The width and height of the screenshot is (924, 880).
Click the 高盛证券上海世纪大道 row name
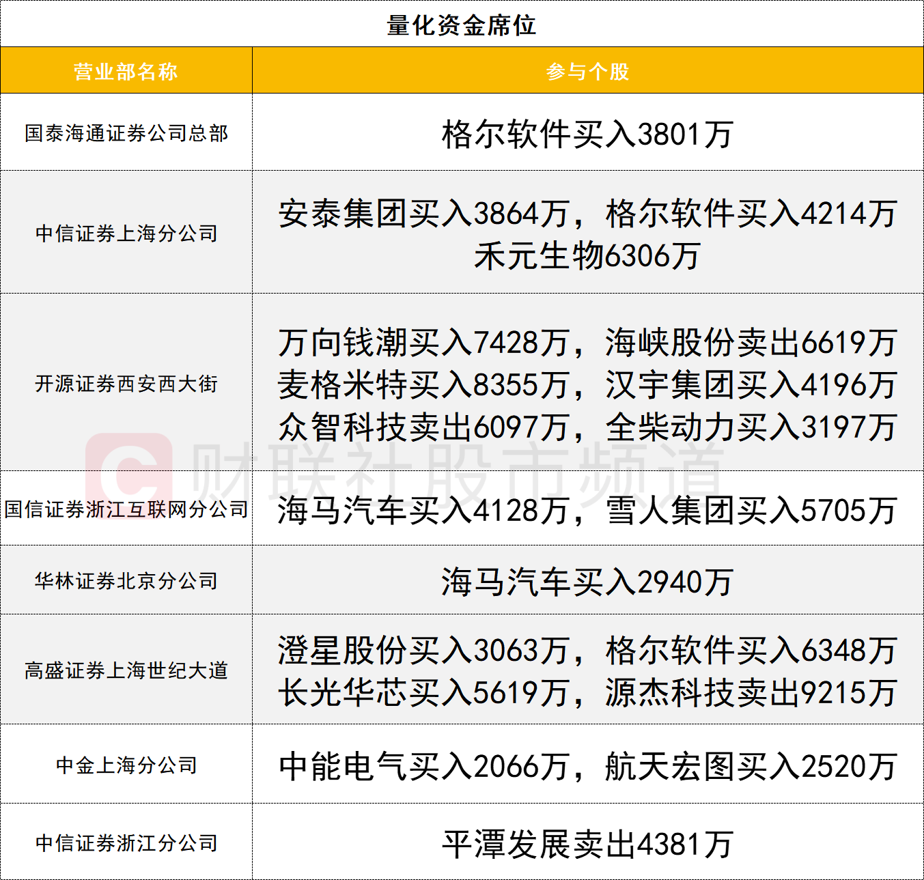point(126,670)
